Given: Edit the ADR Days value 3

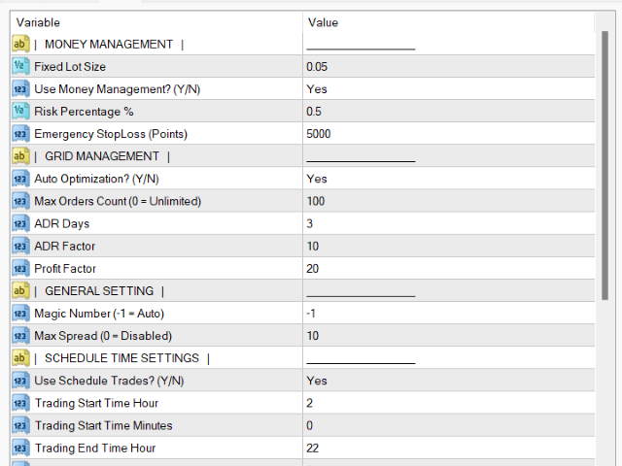Looking at the screenshot, I should [x=449, y=223].
